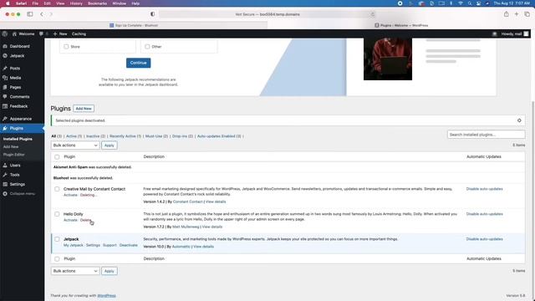Select the Jetpack plugin checkbox
Screen dimensions: 535x301
point(57,239)
